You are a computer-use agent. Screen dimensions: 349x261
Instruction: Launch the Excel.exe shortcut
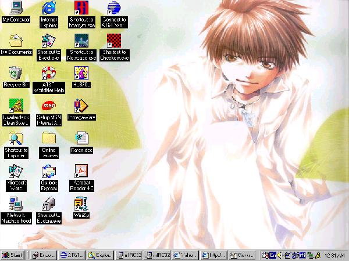(x=49, y=41)
